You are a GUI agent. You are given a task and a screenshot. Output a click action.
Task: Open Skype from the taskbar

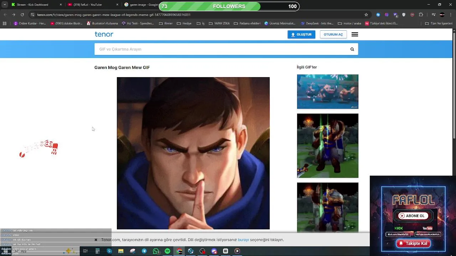[109, 251]
